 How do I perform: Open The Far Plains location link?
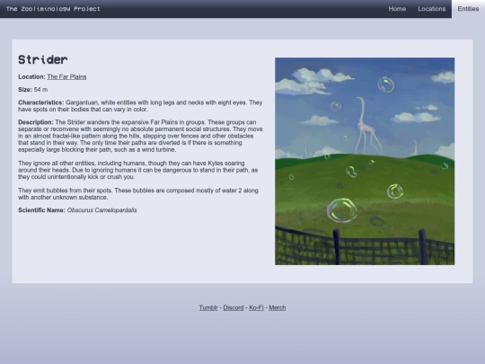(66, 76)
